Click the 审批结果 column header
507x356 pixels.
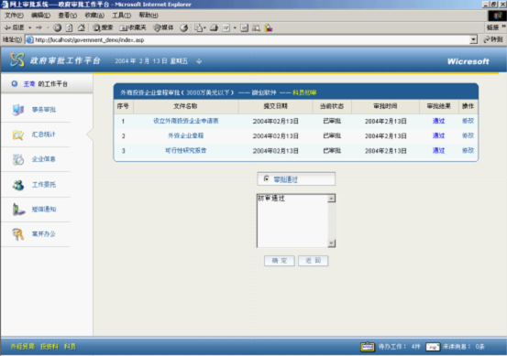tap(439, 106)
